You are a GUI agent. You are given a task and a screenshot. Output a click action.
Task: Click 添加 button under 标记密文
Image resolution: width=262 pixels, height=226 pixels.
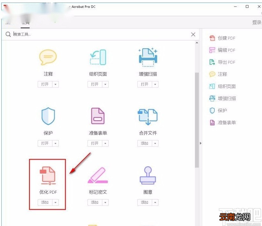(x=95, y=202)
